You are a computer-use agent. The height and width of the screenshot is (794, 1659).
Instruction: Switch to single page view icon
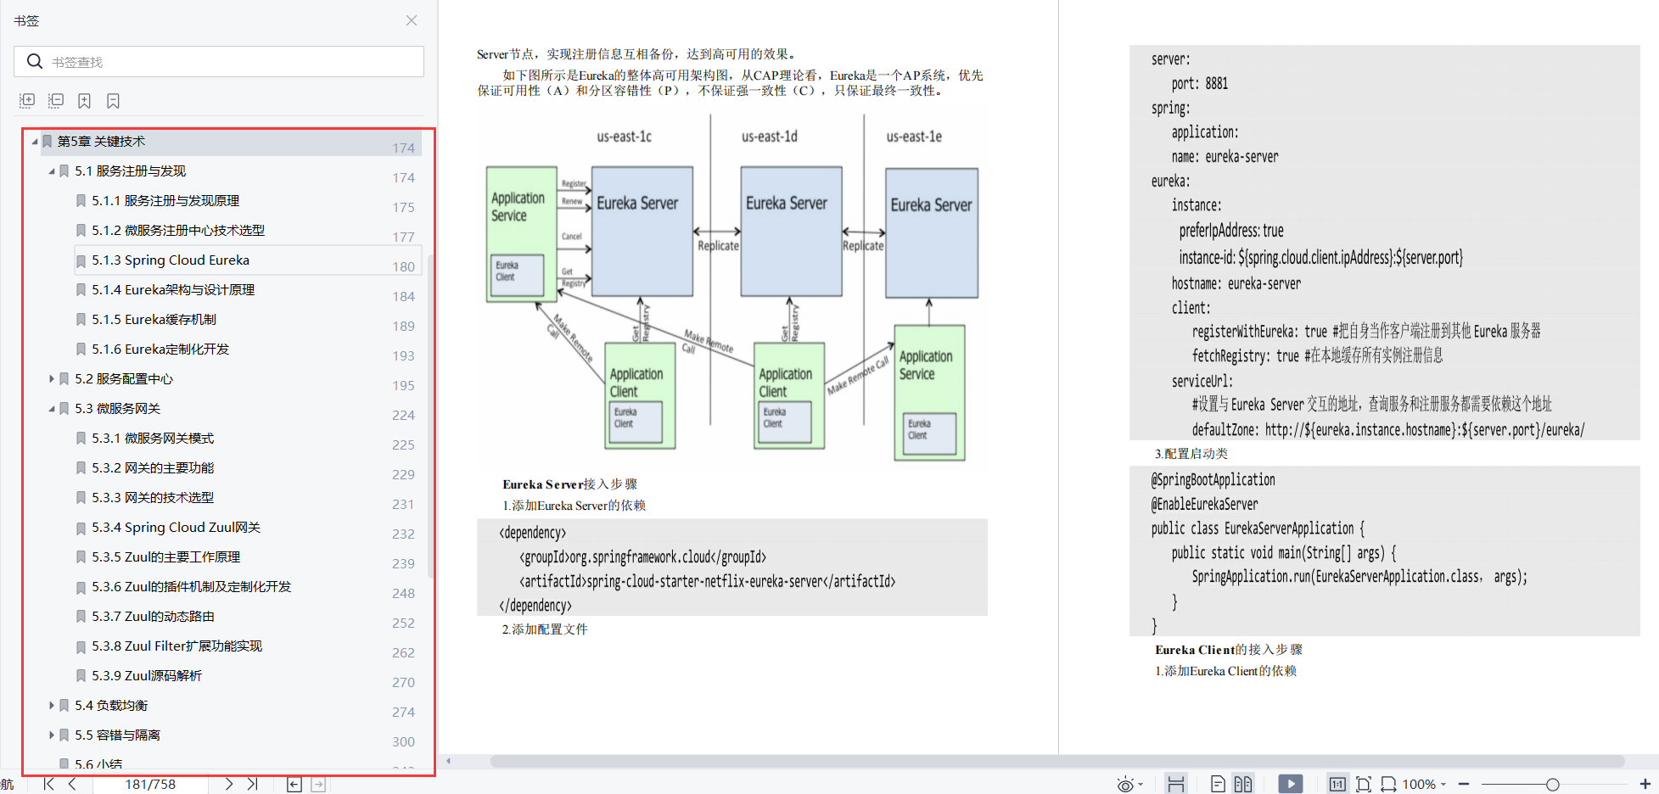pos(1218,784)
